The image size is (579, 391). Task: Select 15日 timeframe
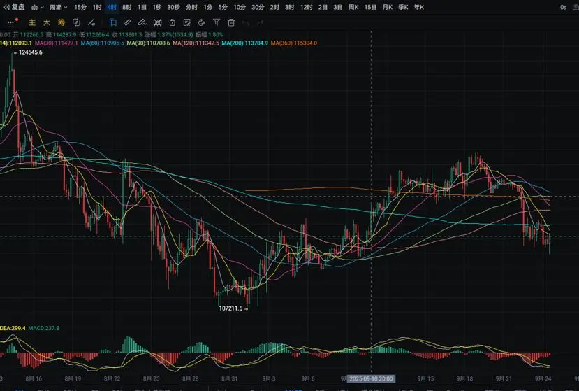(370, 7)
